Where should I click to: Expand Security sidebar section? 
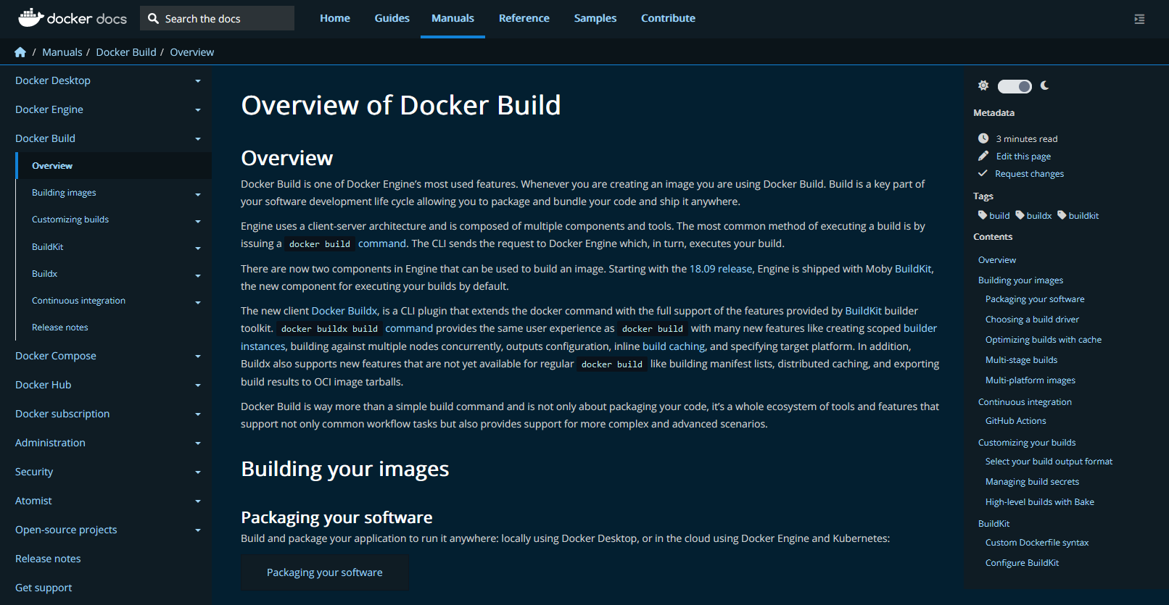tap(197, 472)
